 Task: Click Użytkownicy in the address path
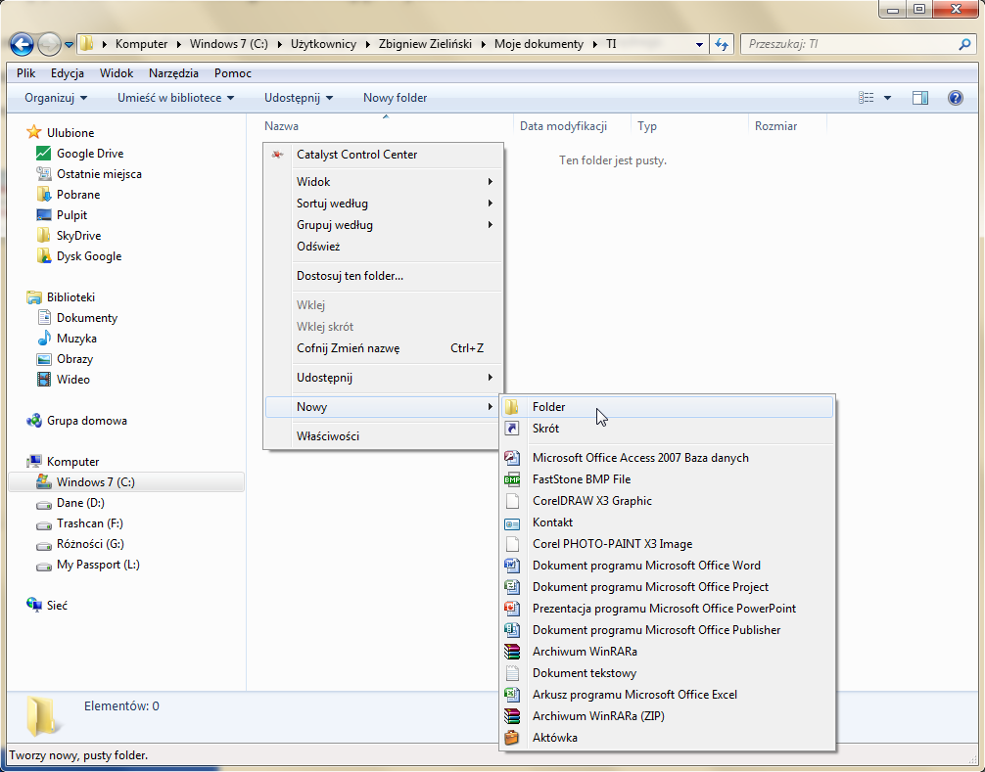coord(323,44)
